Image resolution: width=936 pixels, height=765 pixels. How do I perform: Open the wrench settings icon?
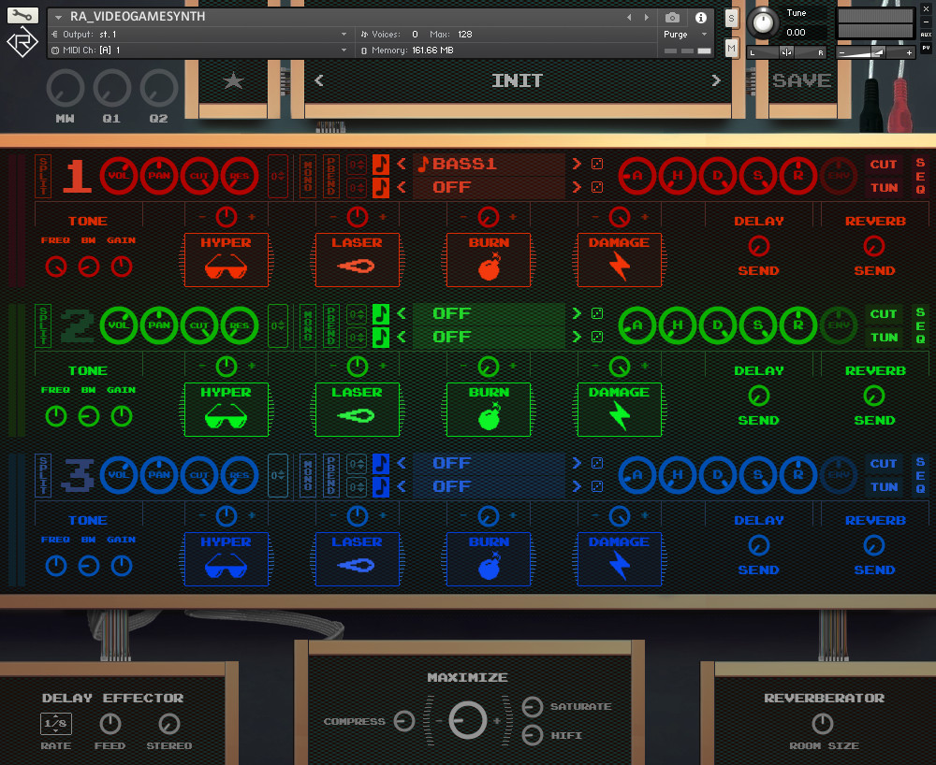(22, 16)
